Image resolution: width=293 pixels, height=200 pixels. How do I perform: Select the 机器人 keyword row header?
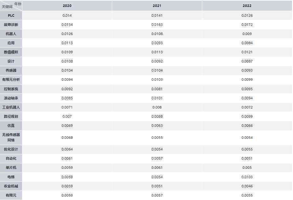click(x=11, y=34)
